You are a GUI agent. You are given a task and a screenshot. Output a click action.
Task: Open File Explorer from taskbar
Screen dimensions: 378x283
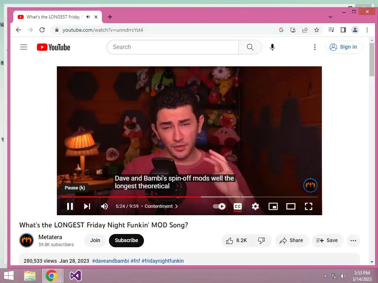pos(30,276)
